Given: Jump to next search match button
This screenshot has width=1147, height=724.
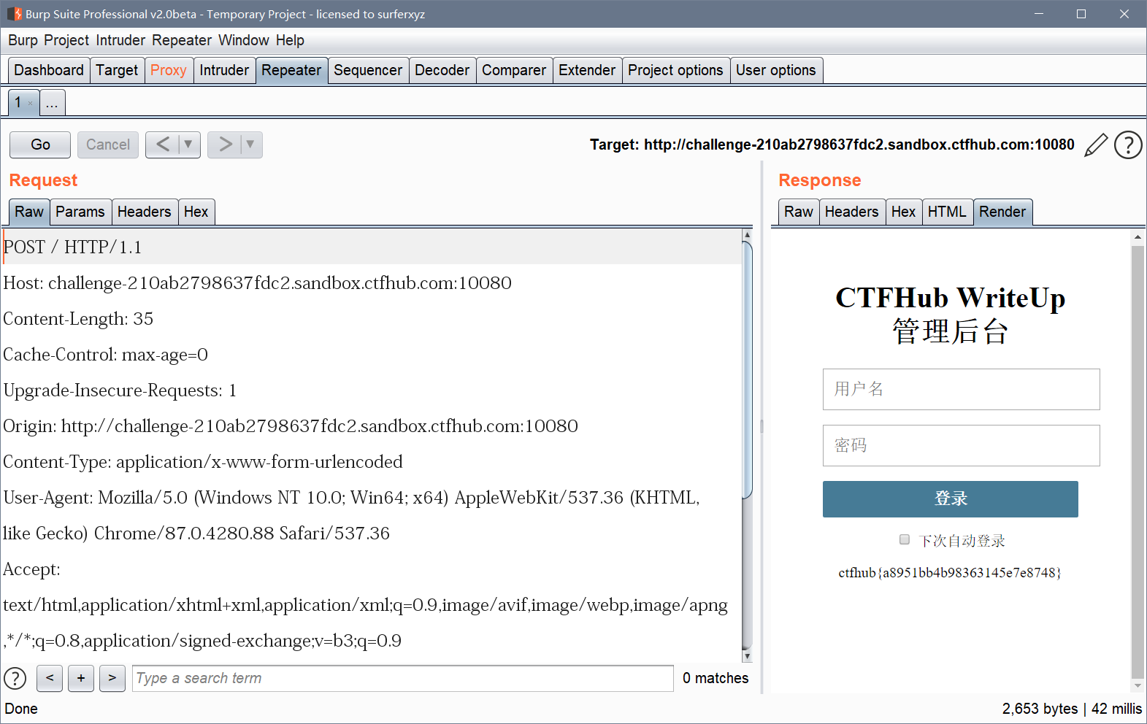Looking at the screenshot, I should pos(112,678).
